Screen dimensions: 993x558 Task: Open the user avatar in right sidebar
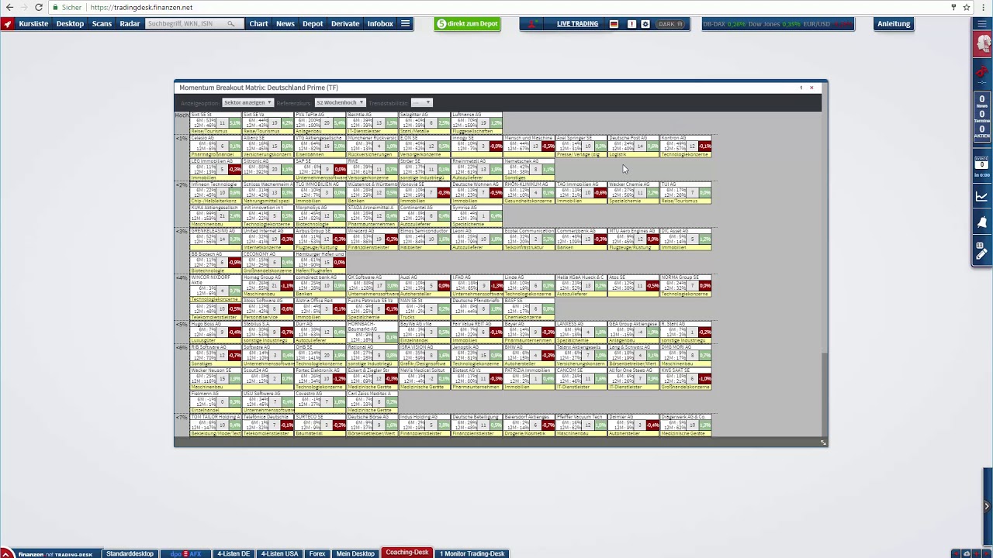(x=982, y=44)
